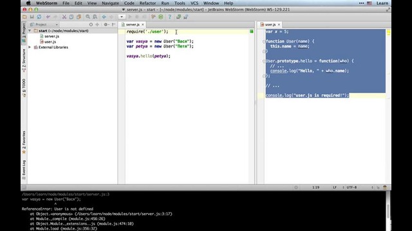Collapse the User.prototype.hello fold marker in user.js
This screenshot has height=231, width=412.
264,61
